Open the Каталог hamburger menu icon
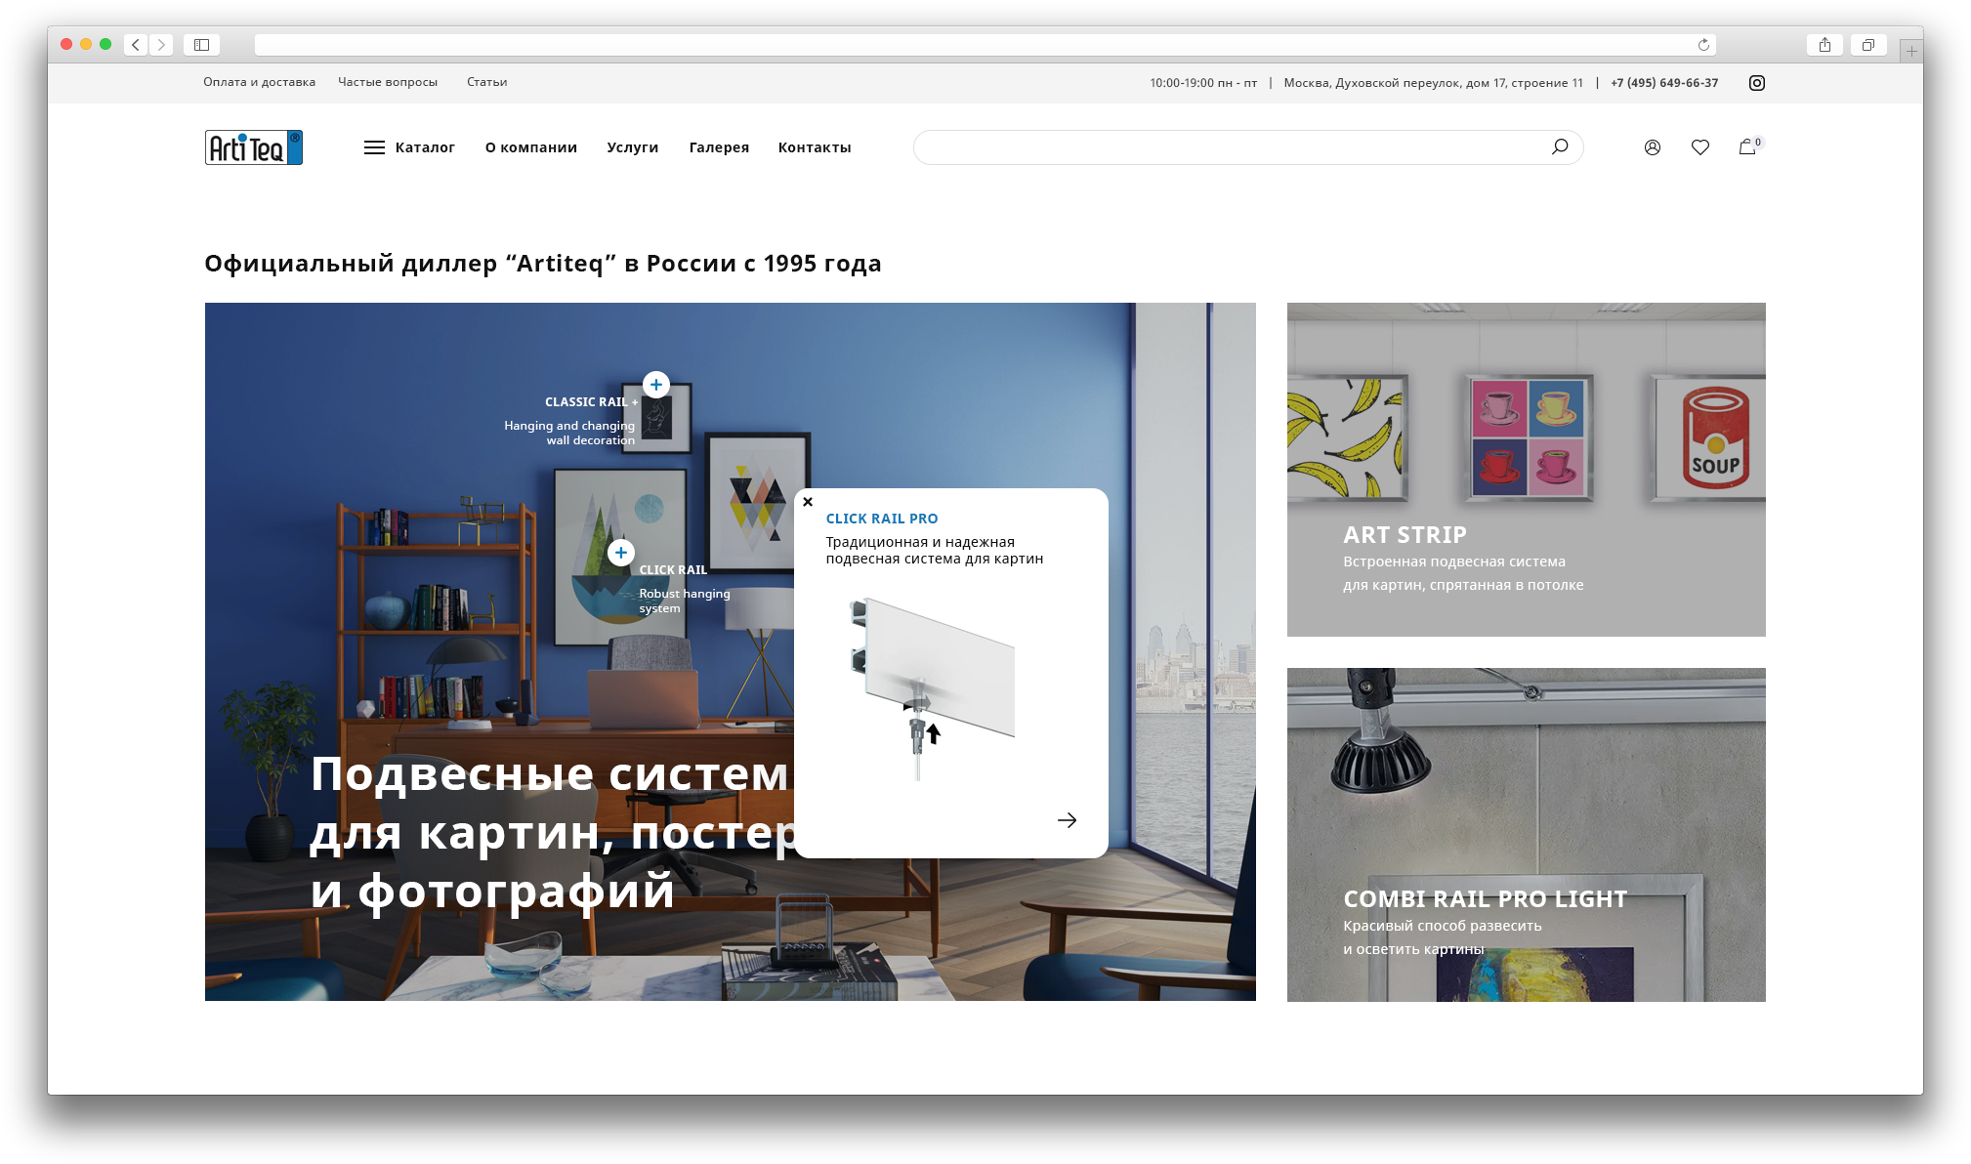The width and height of the screenshot is (1971, 1164). tap(374, 147)
